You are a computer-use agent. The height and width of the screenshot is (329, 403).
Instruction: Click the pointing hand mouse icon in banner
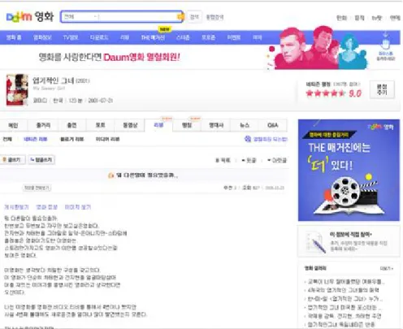[386, 44]
